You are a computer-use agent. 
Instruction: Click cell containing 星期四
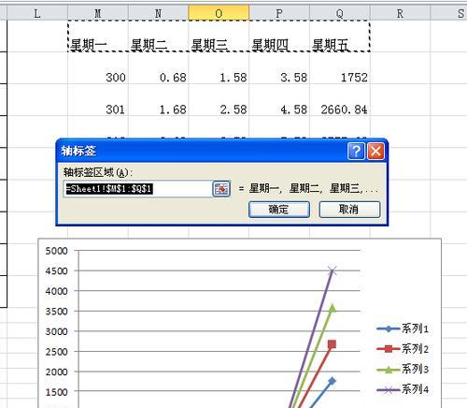point(279,36)
